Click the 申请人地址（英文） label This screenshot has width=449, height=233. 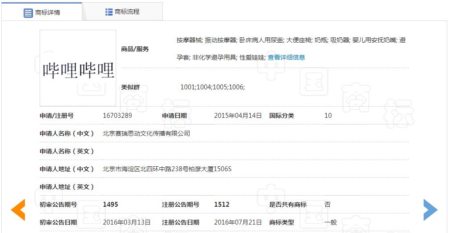[67, 187]
